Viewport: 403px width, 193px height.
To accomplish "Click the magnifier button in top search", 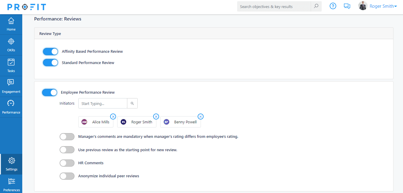I will coord(316,6).
